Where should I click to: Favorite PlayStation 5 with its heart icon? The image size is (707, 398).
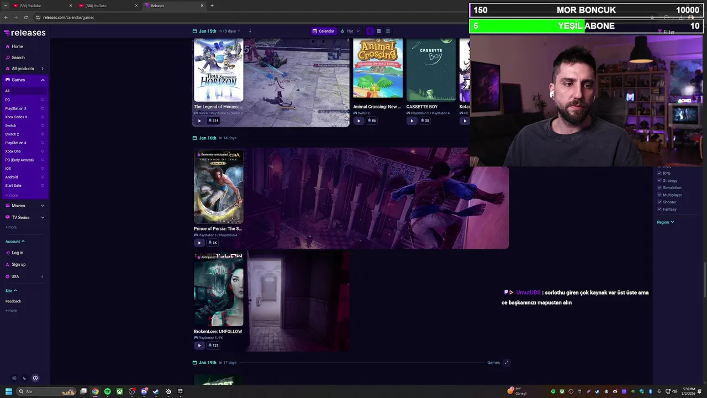(x=43, y=108)
